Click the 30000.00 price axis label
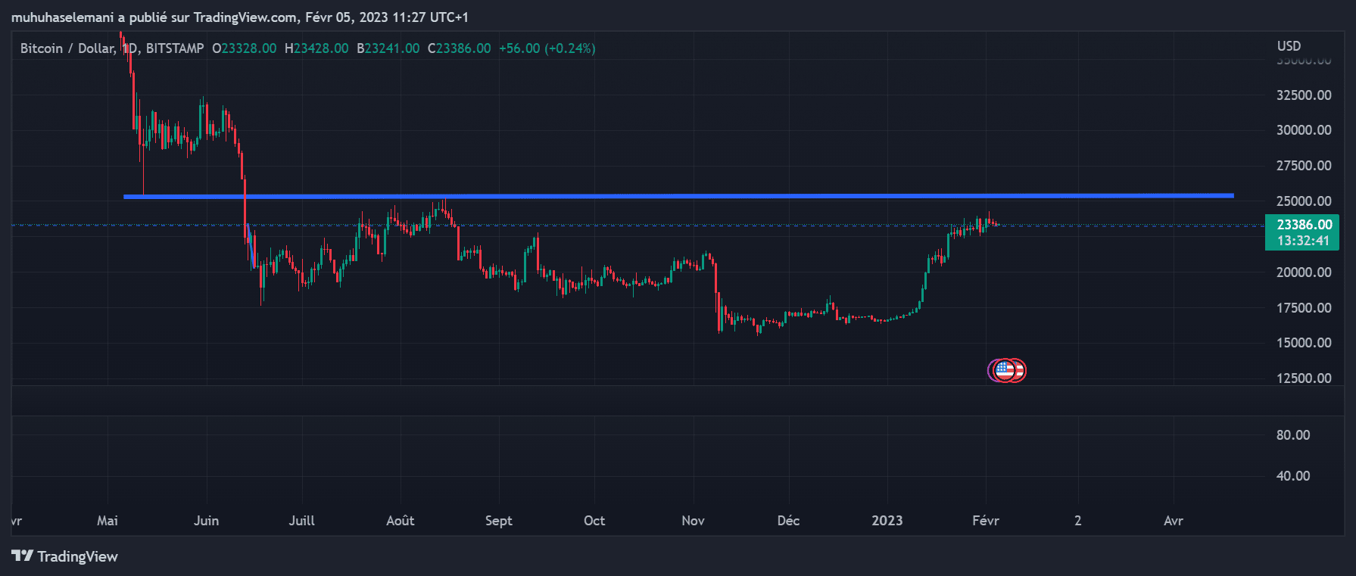Screen dimensions: 1356x576 point(1304,130)
